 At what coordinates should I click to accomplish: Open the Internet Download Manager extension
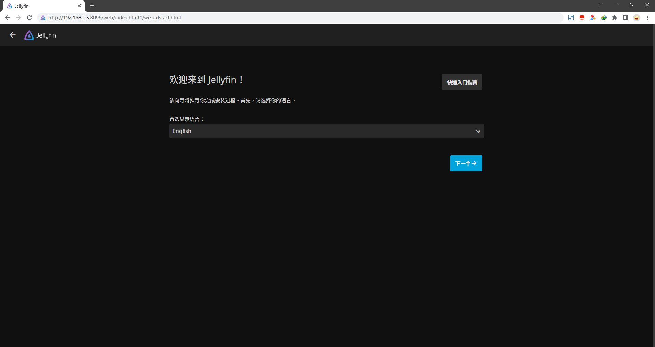coord(604,18)
